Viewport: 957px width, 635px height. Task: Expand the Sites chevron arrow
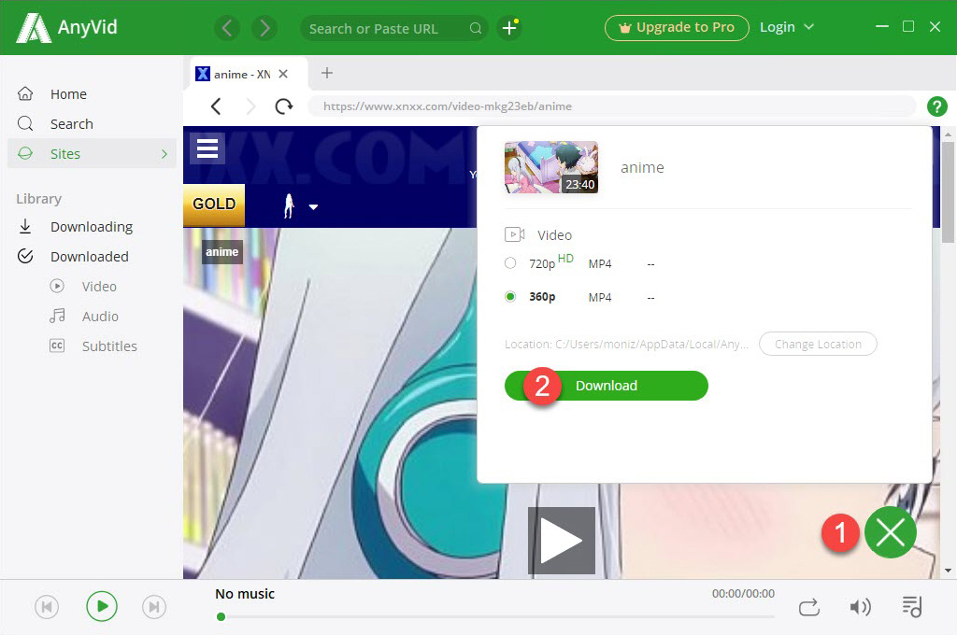coord(164,154)
